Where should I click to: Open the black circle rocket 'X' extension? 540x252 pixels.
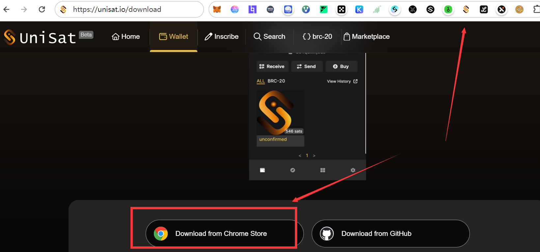click(x=501, y=10)
